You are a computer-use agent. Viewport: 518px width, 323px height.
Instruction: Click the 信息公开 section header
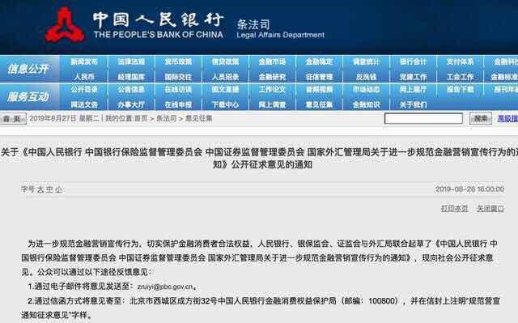coord(28,69)
